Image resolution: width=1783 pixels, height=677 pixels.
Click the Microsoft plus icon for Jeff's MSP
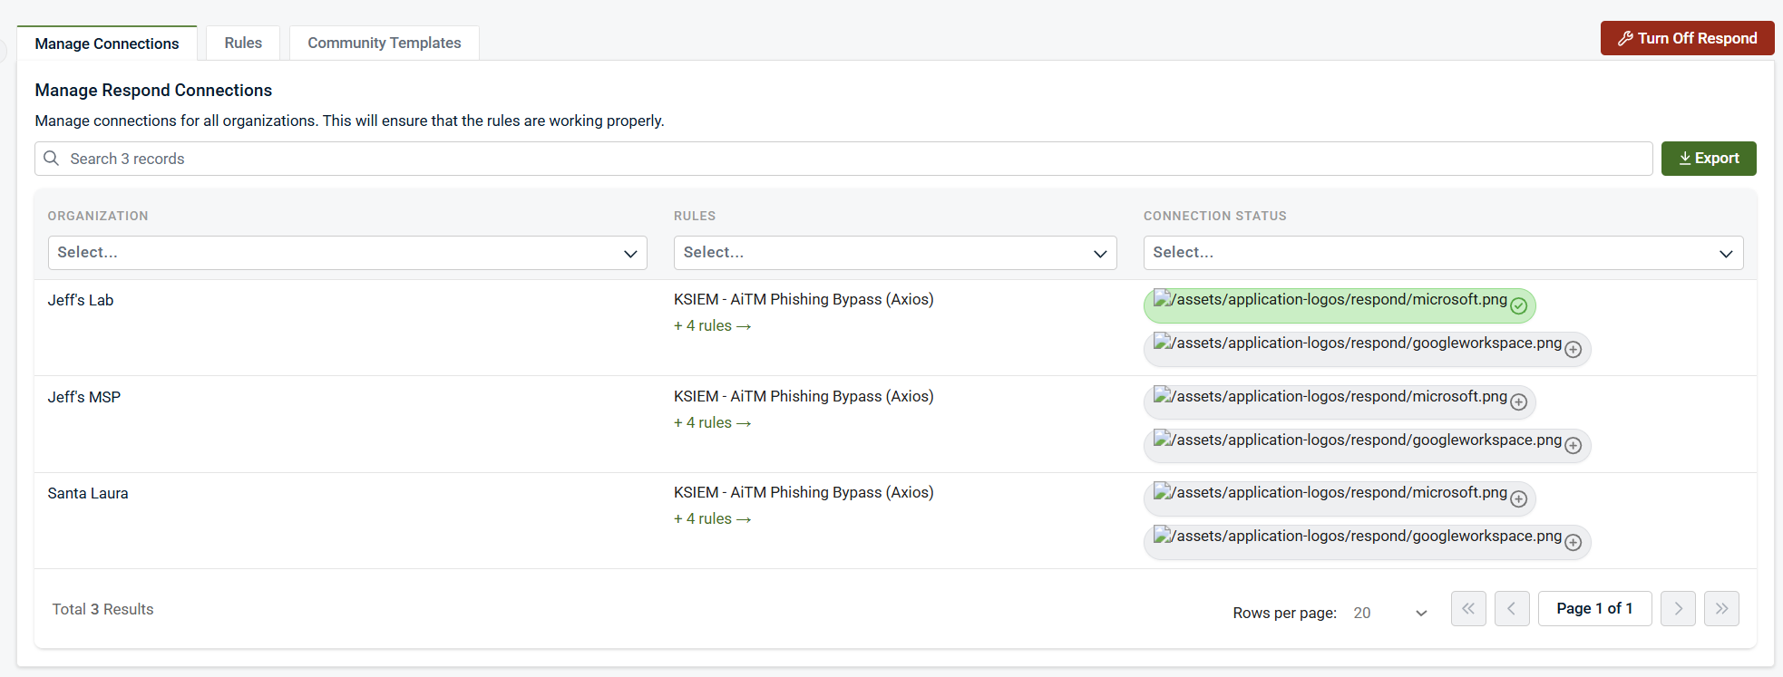coord(1518,402)
